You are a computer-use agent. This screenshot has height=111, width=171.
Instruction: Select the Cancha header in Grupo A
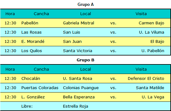(x=41, y=14)
